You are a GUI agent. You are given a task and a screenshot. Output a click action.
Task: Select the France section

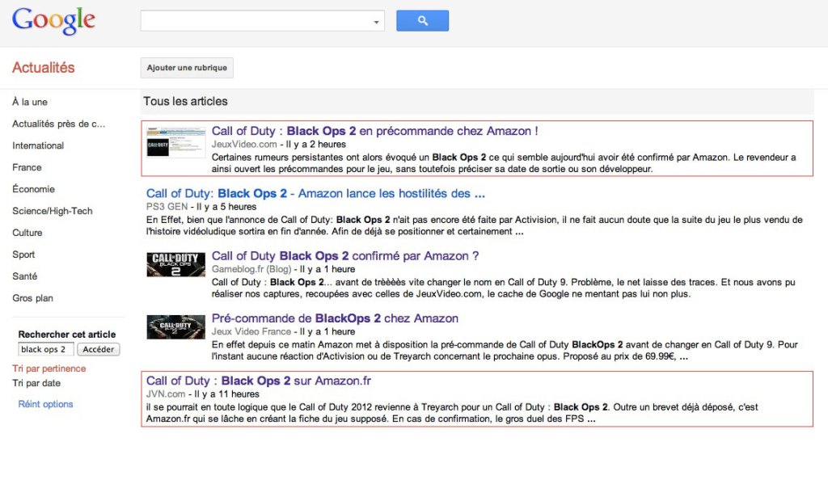[x=27, y=167]
